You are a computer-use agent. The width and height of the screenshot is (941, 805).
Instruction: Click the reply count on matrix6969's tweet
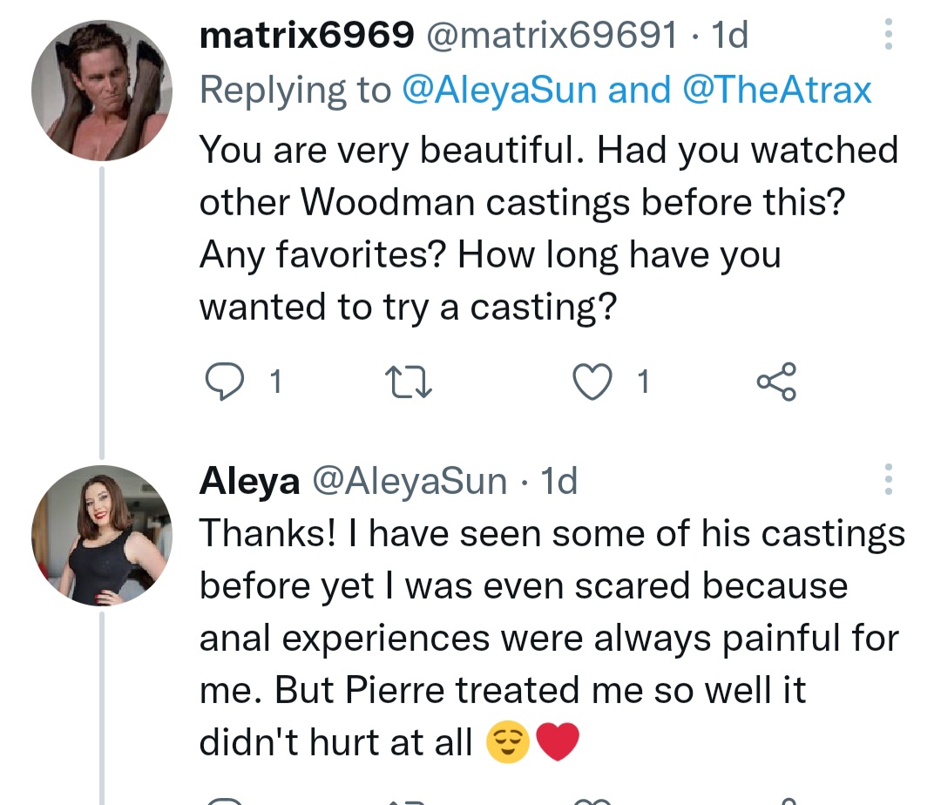tap(274, 382)
